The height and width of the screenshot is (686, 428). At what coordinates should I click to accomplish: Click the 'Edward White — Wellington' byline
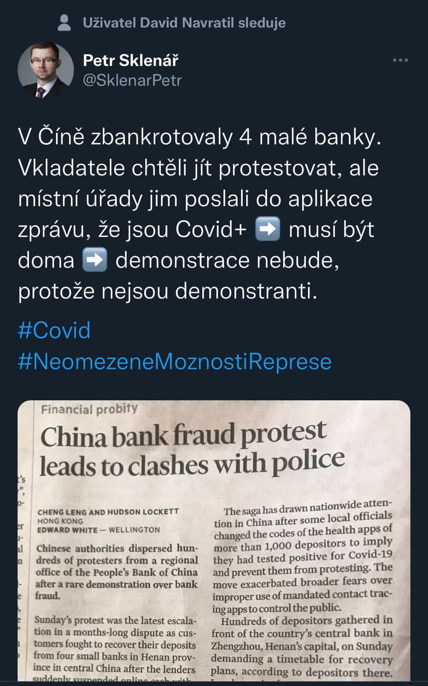tap(99, 530)
